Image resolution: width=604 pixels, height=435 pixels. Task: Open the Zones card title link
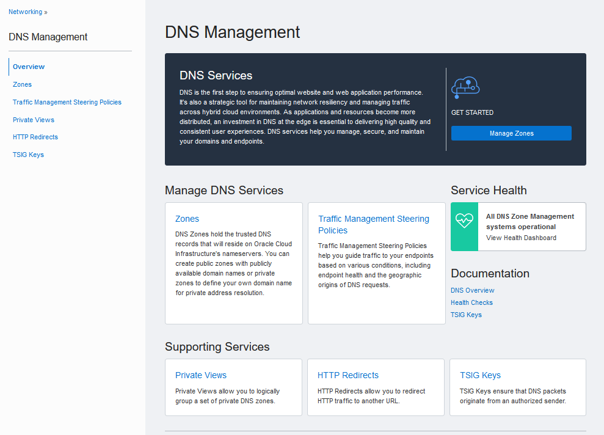(187, 219)
